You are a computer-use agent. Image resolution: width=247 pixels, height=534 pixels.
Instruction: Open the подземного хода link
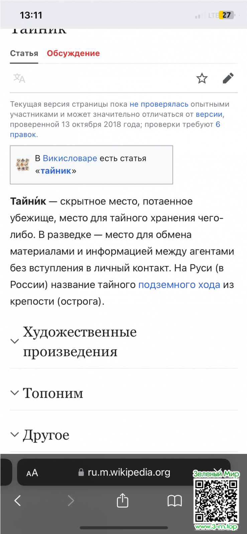point(179,285)
